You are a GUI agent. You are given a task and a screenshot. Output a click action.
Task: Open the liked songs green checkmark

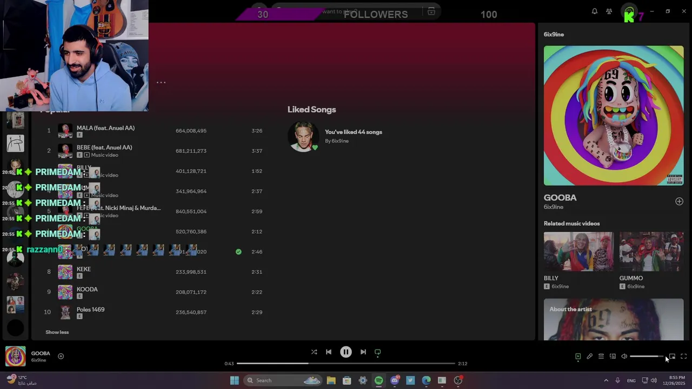[x=238, y=252]
